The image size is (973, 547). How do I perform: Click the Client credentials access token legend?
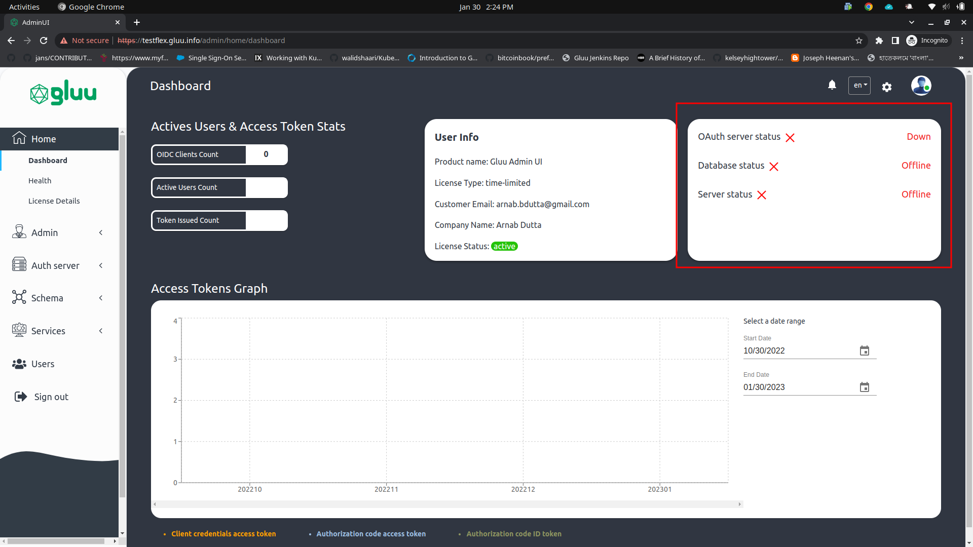pos(223,533)
